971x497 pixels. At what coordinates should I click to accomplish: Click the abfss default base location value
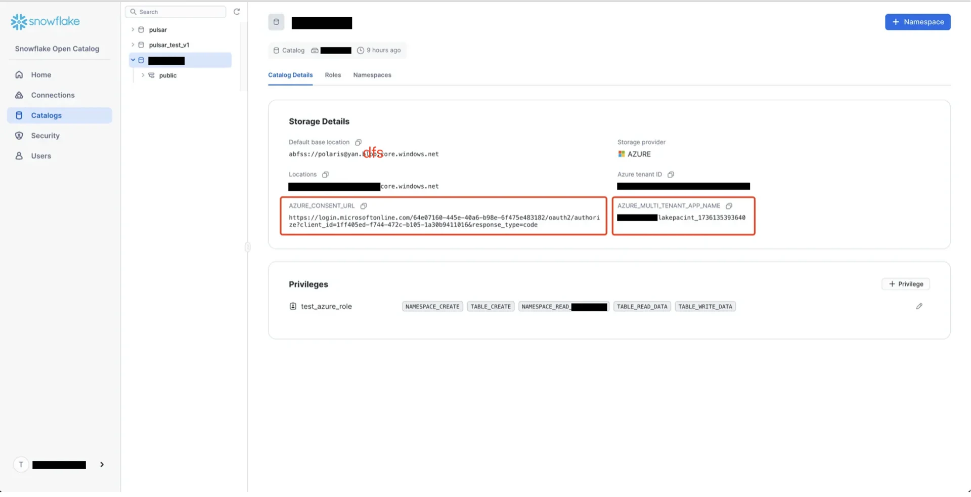point(364,154)
